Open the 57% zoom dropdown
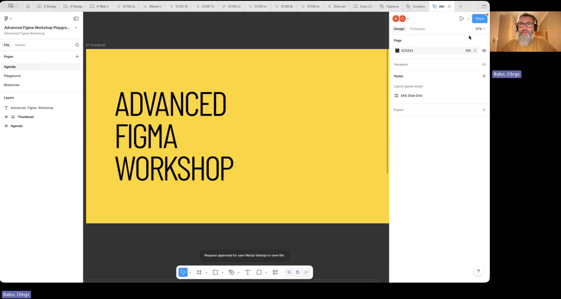The image size is (561, 299). pos(480,29)
